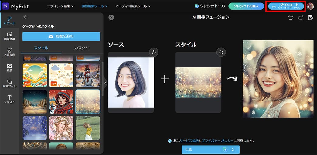Open the 画像編集ツール menu
The image size is (317, 155).
(95, 6)
